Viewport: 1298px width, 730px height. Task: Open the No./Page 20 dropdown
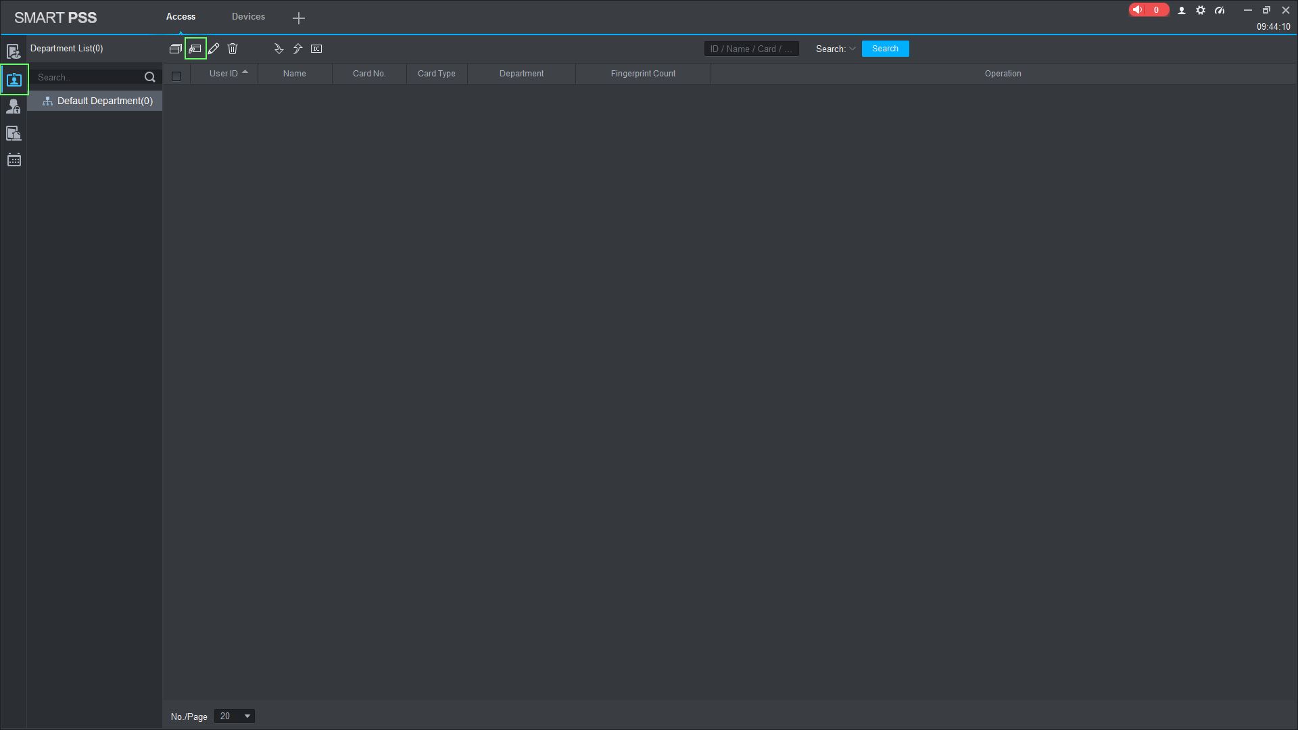click(x=234, y=716)
